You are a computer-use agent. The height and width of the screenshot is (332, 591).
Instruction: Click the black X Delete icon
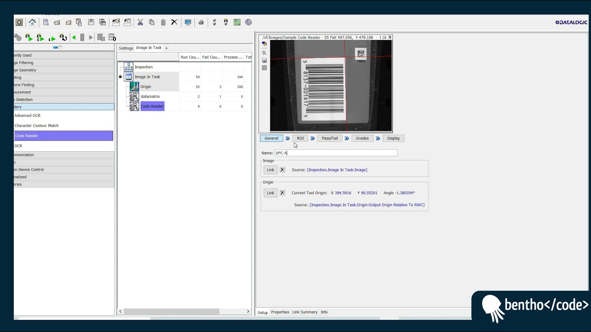point(174,22)
